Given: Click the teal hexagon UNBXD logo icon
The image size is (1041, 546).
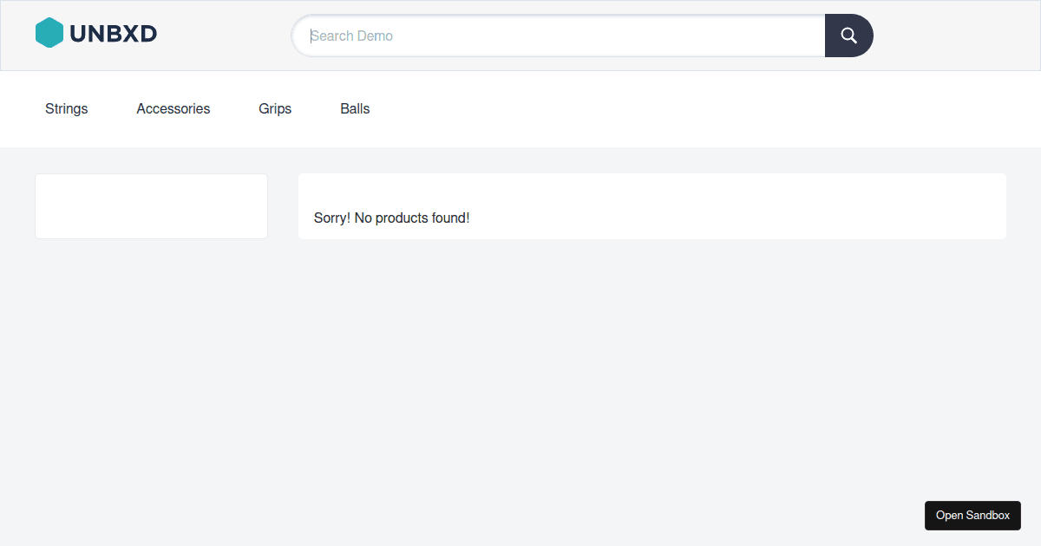Looking at the screenshot, I should coord(49,33).
